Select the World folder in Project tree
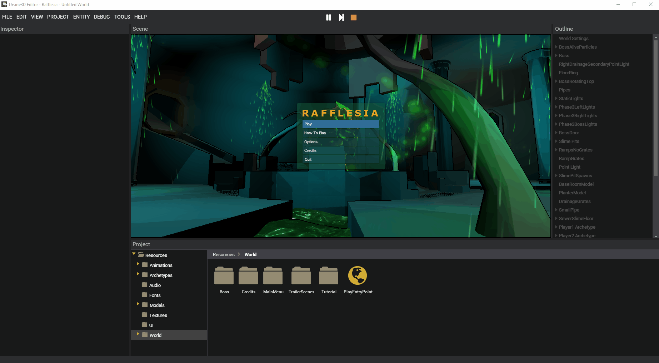The width and height of the screenshot is (659, 363). coord(155,335)
